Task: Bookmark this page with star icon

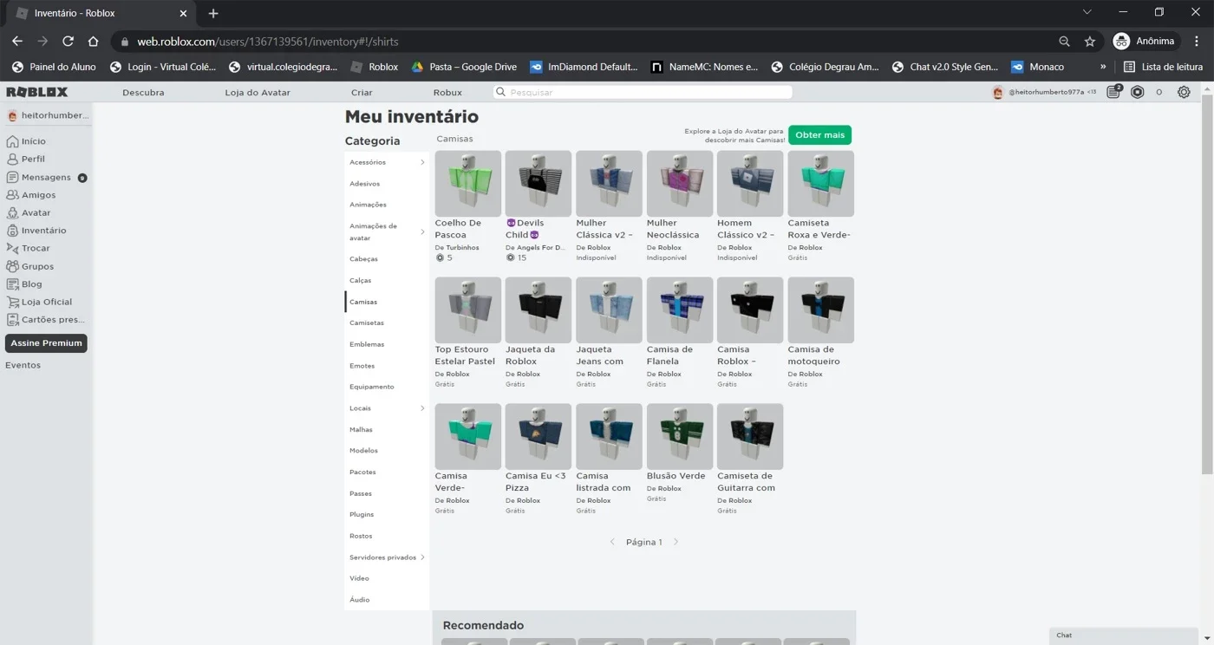Action: coord(1090,42)
